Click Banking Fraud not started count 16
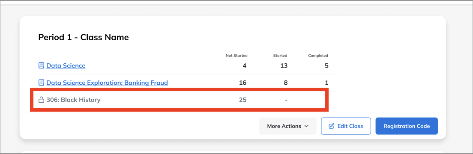This screenshot has height=154, width=473. [x=242, y=83]
